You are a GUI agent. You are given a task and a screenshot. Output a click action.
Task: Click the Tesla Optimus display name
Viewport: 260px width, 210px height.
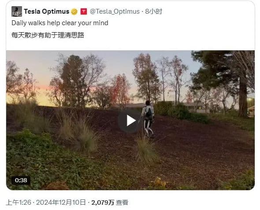point(46,11)
